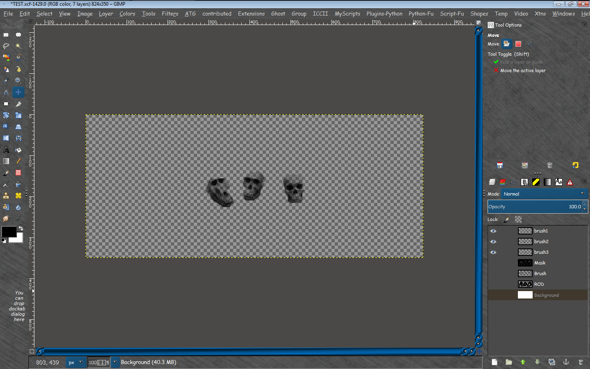Increase opacity with up stepper arrow
590x369 pixels.
pos(585,204)
